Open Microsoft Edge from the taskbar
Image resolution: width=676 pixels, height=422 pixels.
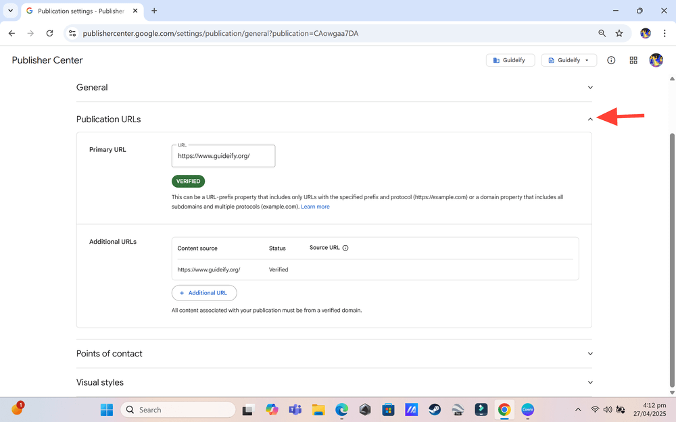tap(341, 410)
